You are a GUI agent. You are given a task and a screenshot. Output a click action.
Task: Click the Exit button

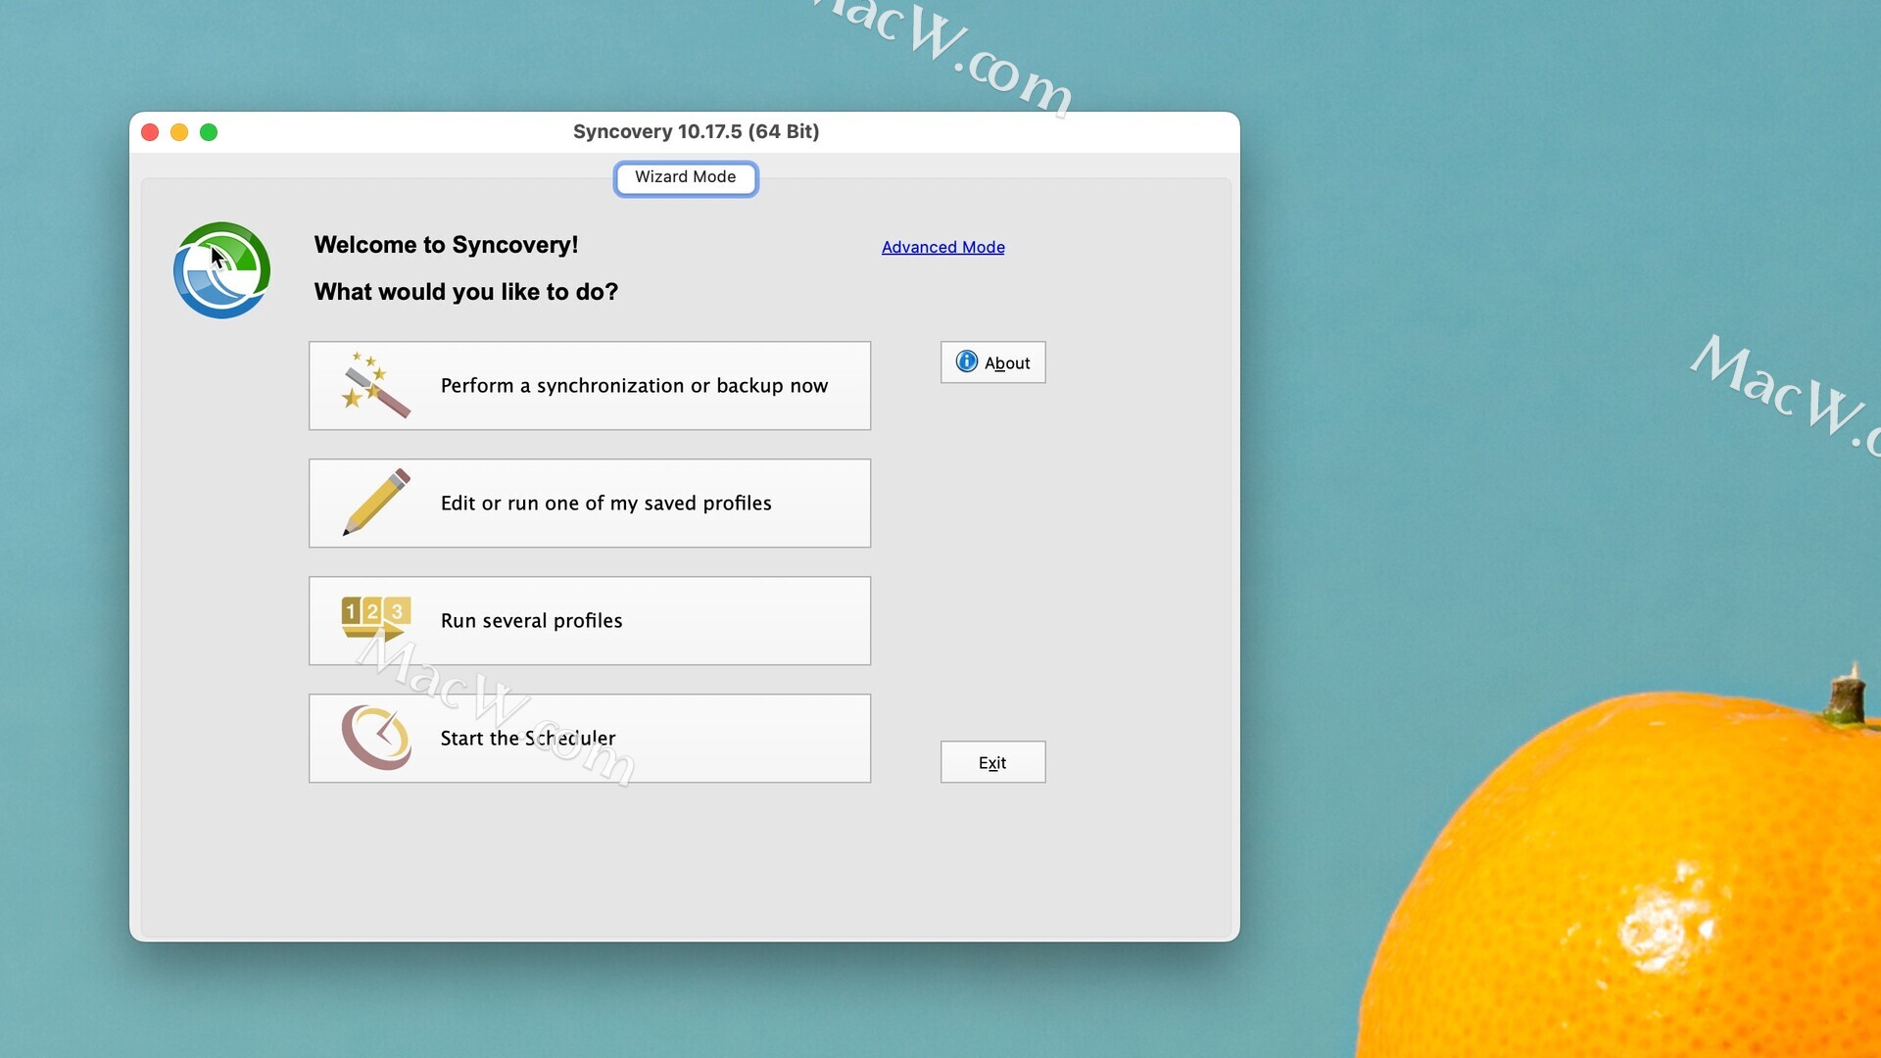[992, 762]
